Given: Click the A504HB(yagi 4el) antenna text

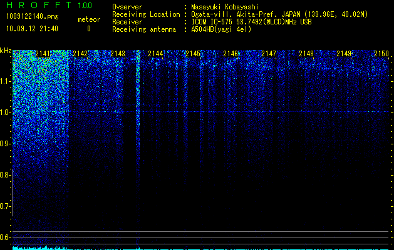Looking at the screenshot, I should (221, 29).
